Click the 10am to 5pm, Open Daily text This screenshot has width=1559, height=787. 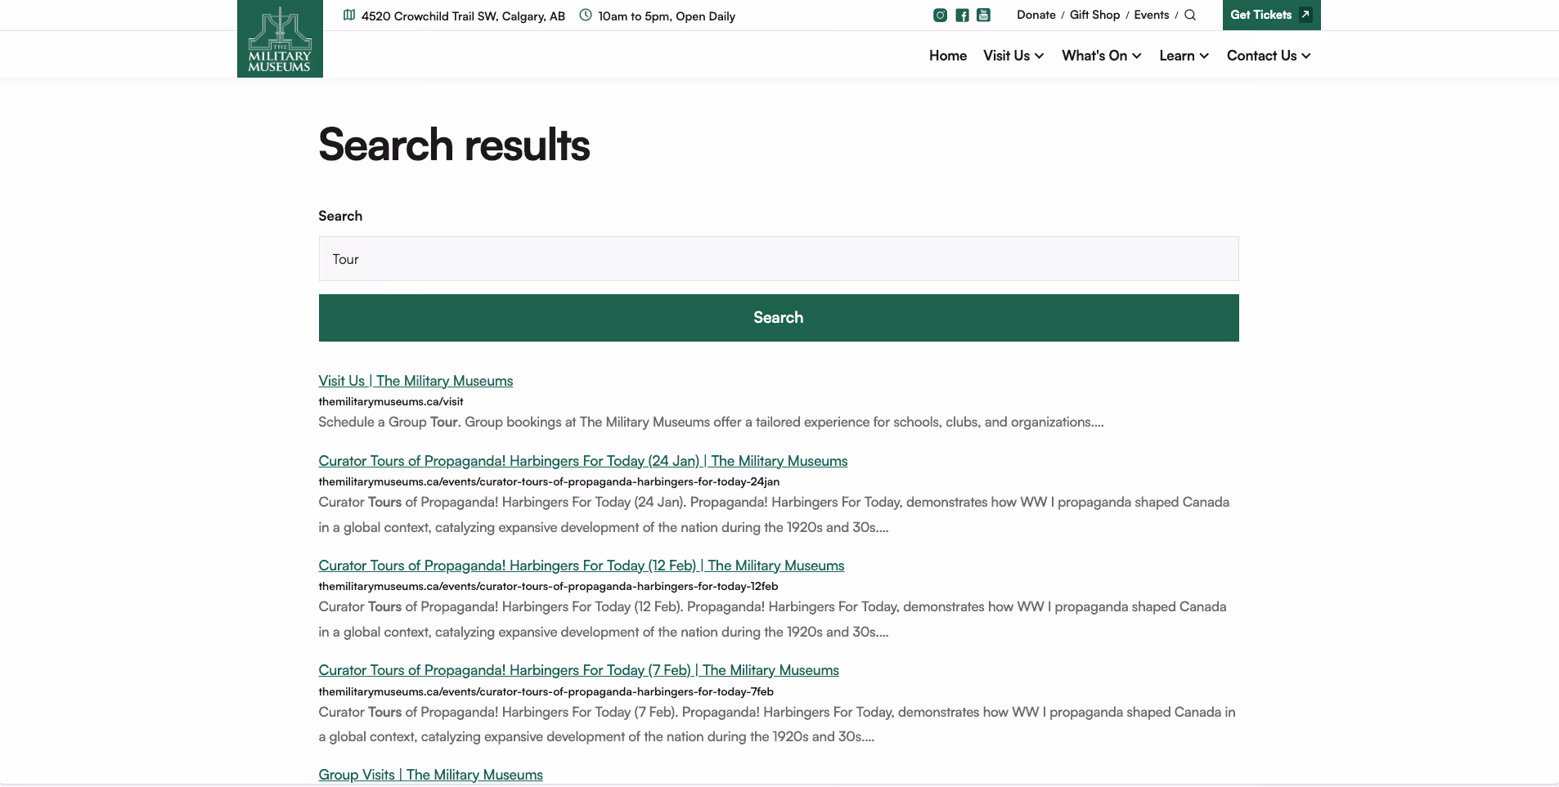(x=667, y=16)
